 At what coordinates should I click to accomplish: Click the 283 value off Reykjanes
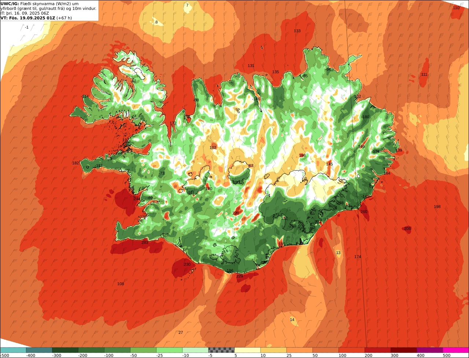point(145,242)
